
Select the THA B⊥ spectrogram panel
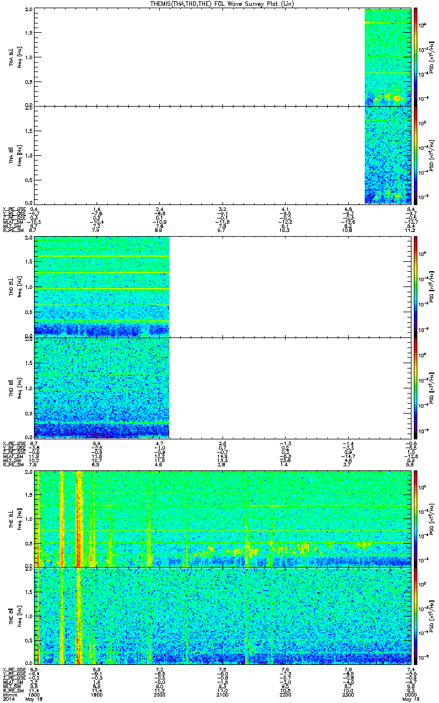pos(222,57)
